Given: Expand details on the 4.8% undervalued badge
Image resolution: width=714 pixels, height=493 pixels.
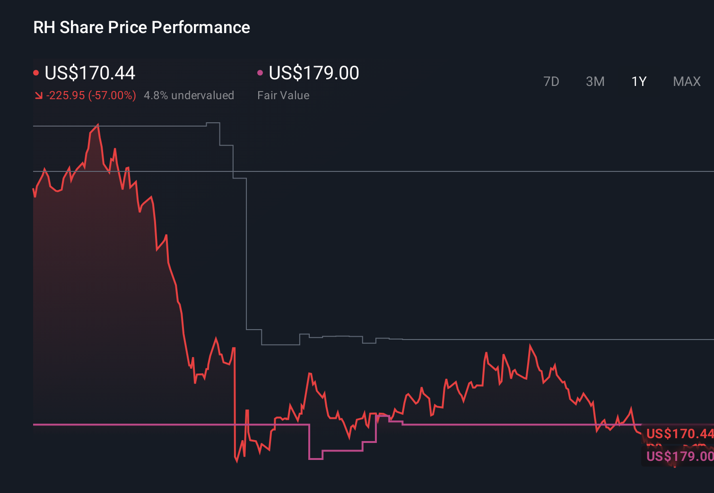Looking at the screenshot, I should point(189,95).
